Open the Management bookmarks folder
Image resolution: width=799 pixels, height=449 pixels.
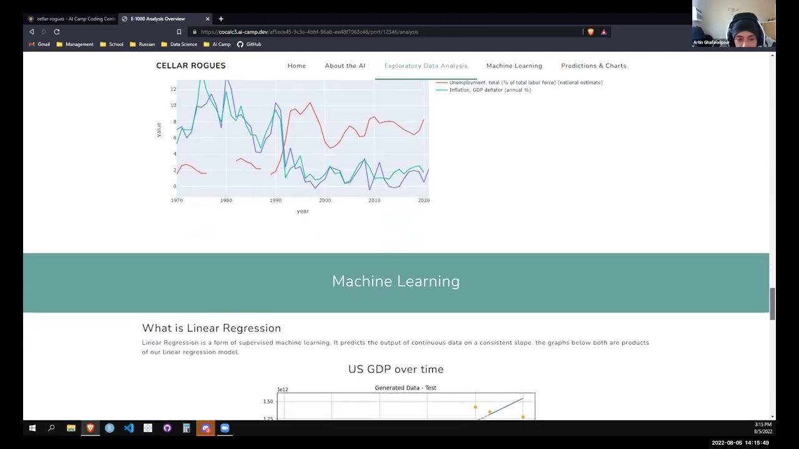coord(75,44)
